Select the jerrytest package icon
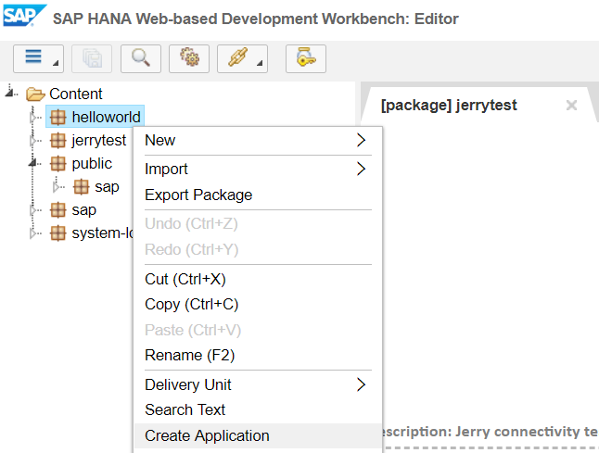The height and width of the screenshot is (453, 599). tap(58, 141)
